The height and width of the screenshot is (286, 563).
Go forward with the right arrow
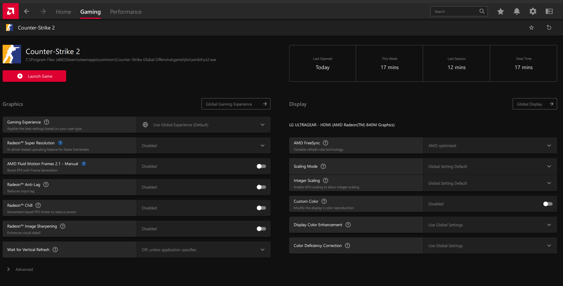click(43, 11)
